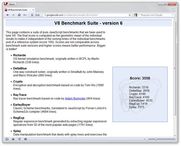Open the Opera main menu button
The height and width of the screenshot is (146, 181).
click(10, 4)
